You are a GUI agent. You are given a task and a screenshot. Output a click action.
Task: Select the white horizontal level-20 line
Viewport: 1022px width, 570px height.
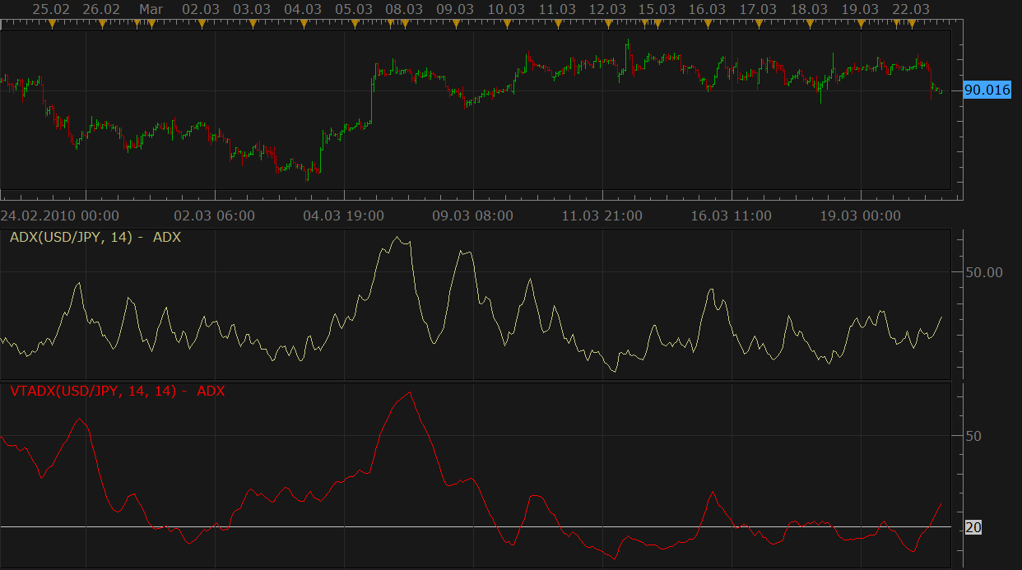476,526
